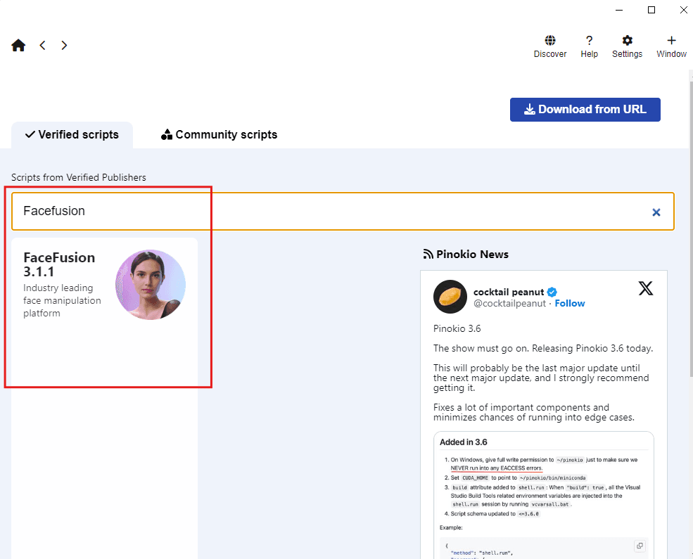The image size is (693, 559).
Task: Open Pinokio Help
Action: coord(590,41)
